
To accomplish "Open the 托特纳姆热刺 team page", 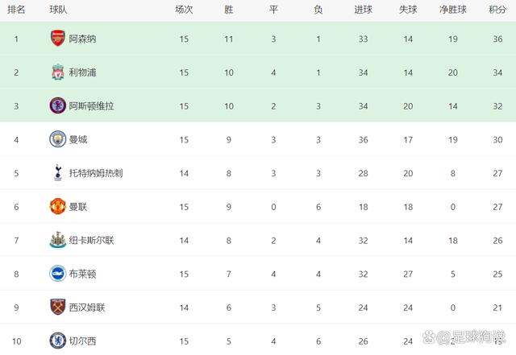I will (x=96, y=173).
